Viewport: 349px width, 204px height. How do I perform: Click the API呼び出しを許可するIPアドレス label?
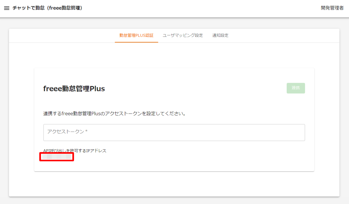75,151
